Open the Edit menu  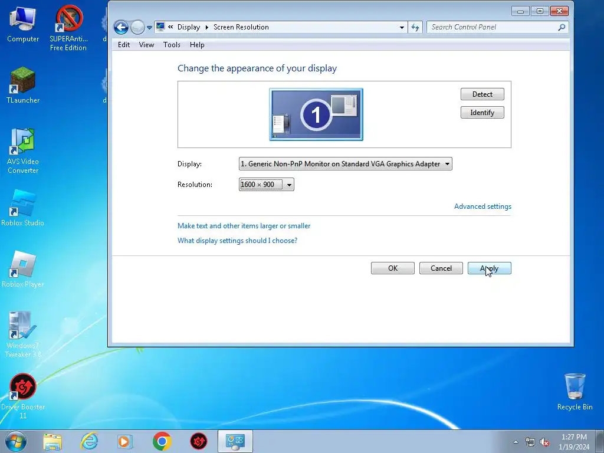tap(124, 45)
